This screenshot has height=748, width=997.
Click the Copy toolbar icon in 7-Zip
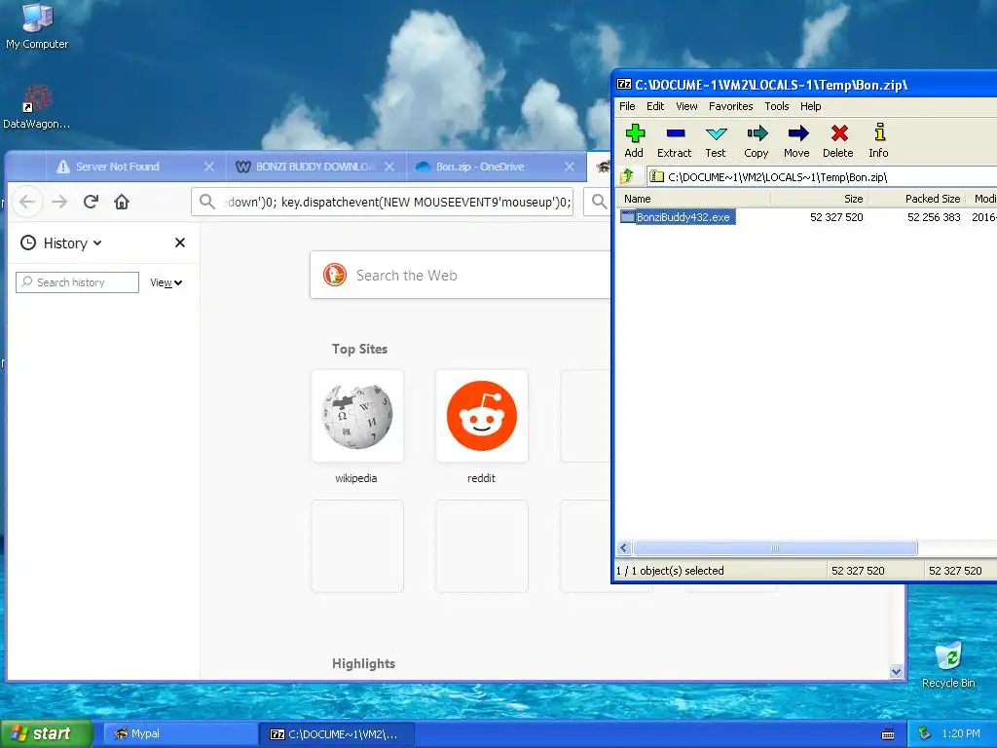pyautogui.click(x=756, y=140)
